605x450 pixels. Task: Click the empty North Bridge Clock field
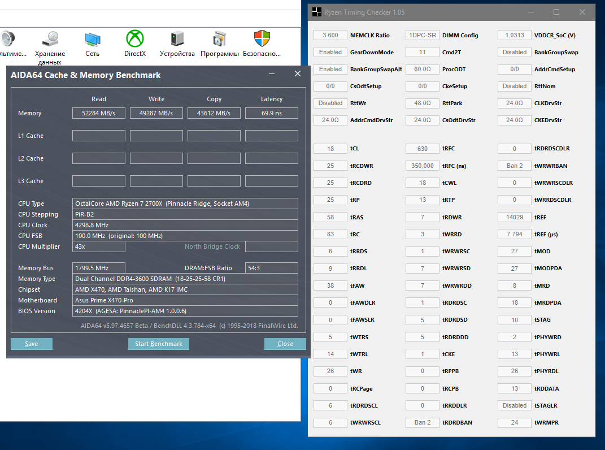(272, 246)
